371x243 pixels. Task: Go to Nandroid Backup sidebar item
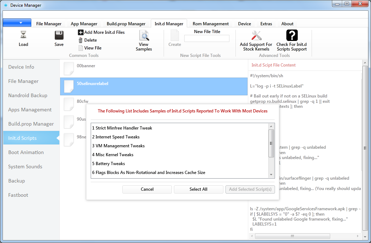[x=28, y=95]
